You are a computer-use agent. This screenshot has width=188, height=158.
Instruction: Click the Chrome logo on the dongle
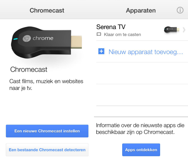point(27,38)
